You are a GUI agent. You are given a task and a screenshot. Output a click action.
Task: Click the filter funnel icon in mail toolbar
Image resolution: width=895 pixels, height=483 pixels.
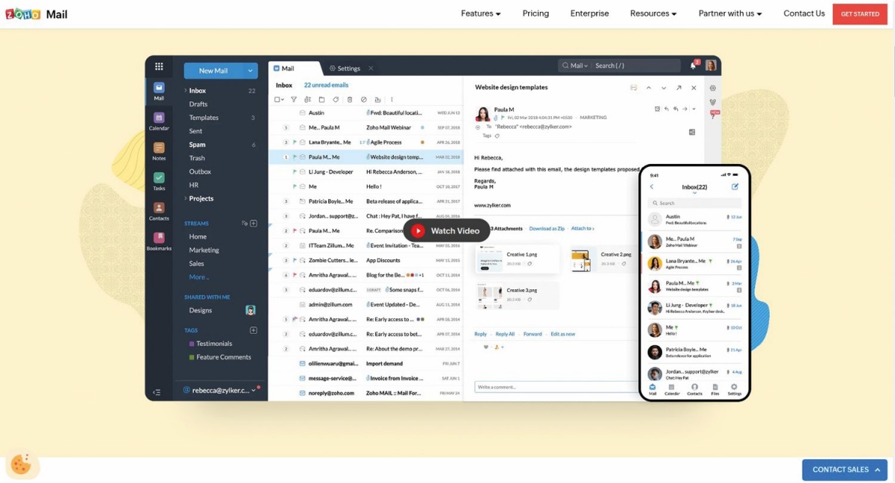pos(294,99)
